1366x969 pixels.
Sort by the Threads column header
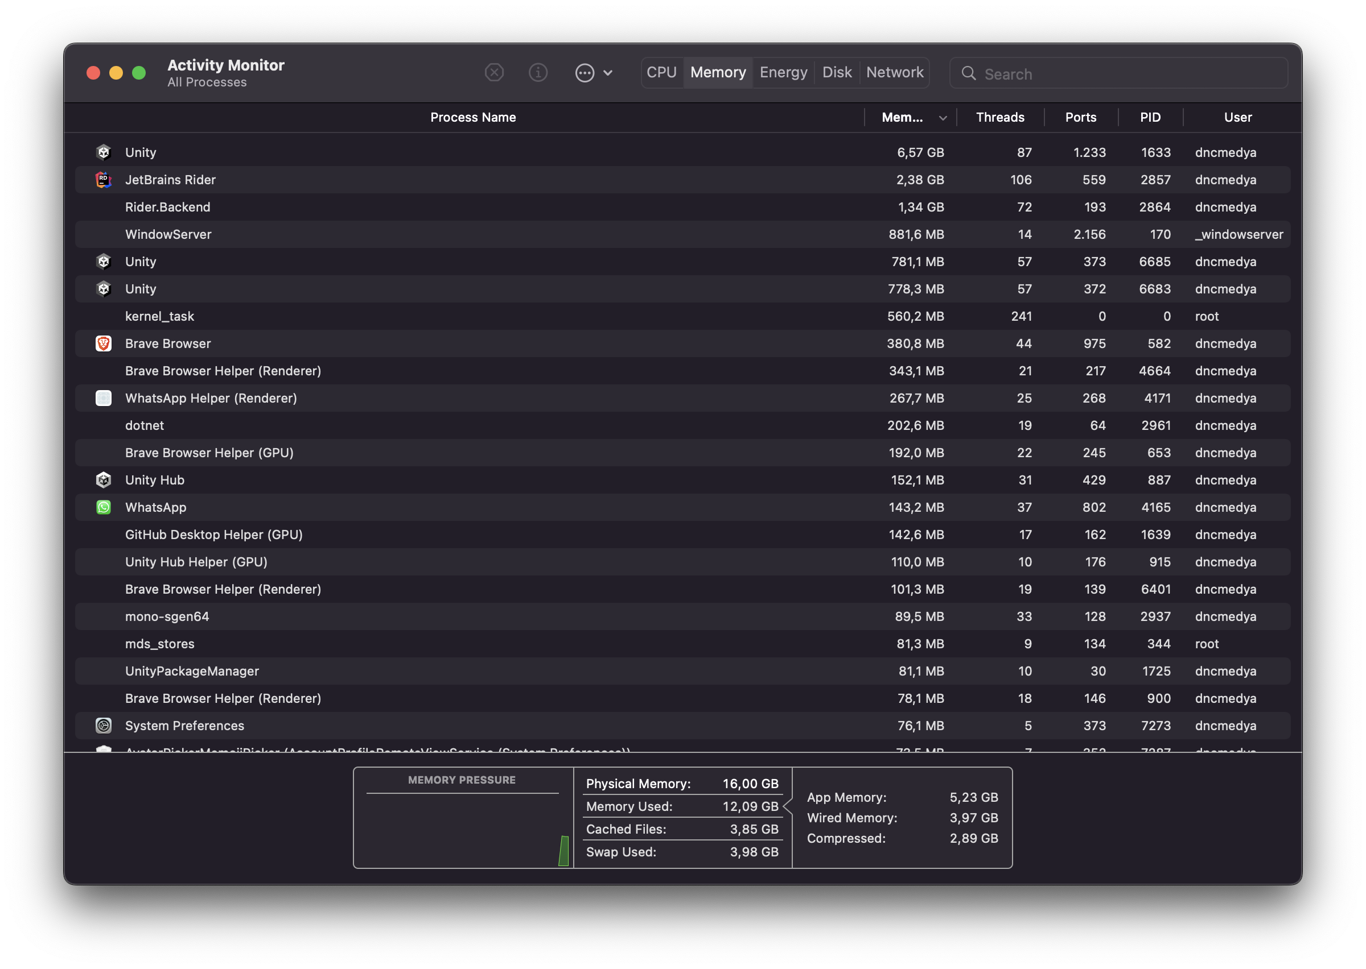1000,117
